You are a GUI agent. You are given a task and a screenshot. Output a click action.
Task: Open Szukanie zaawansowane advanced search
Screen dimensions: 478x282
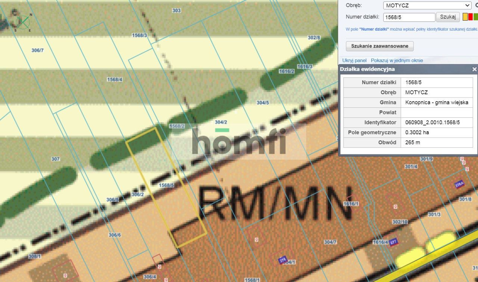(x=380, y=46)
